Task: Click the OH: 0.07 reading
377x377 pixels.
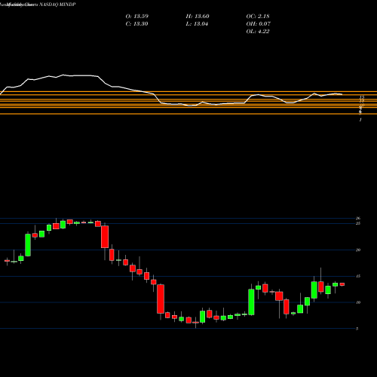Action: (x=258, y=24)
